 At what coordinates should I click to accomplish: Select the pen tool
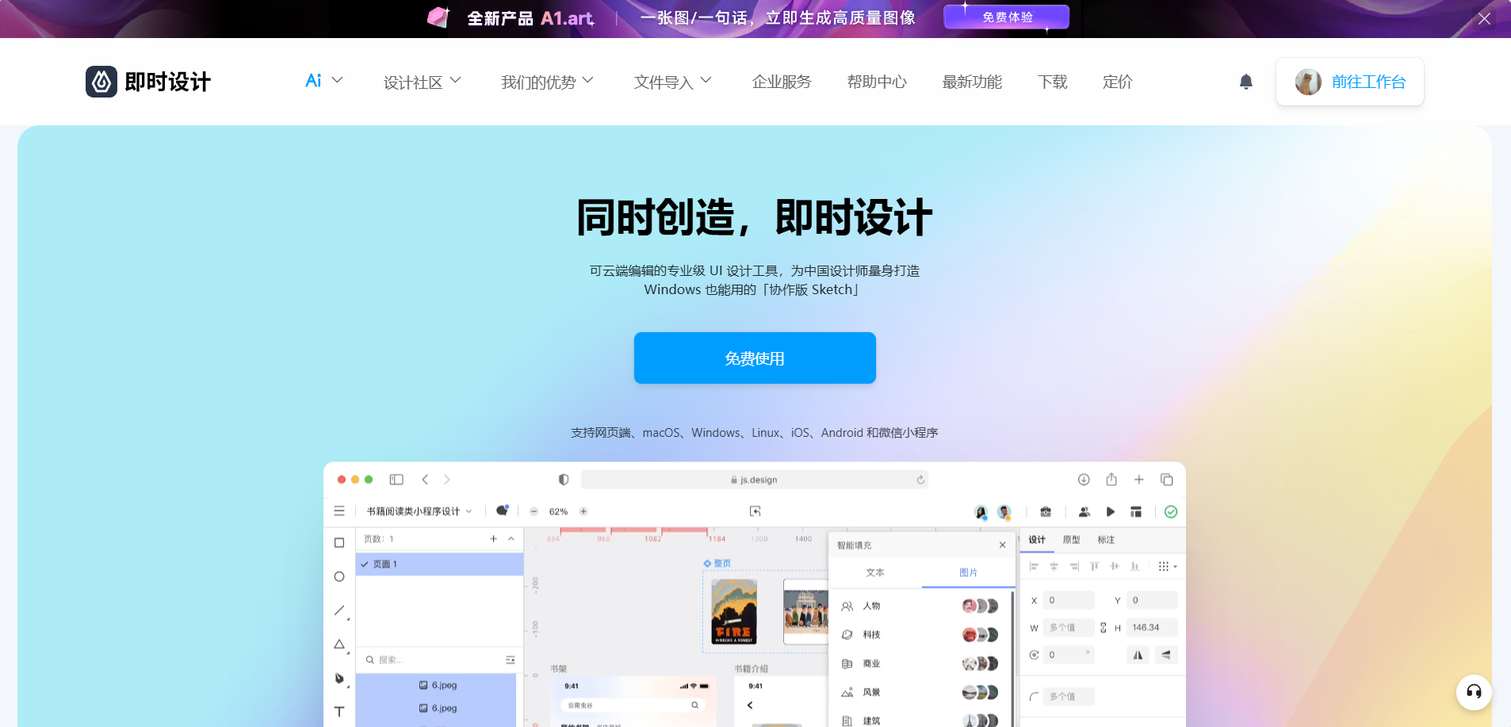(x=339, y=678)
